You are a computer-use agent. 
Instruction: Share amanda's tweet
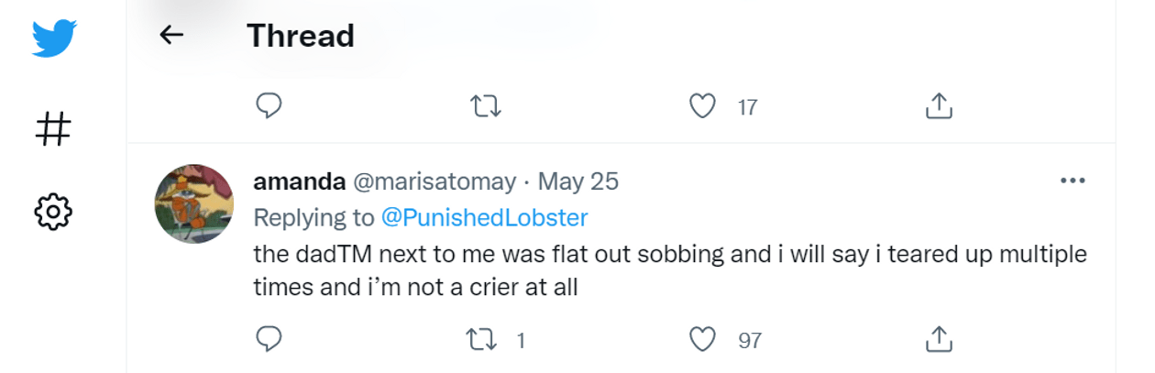tap(937, 340)
